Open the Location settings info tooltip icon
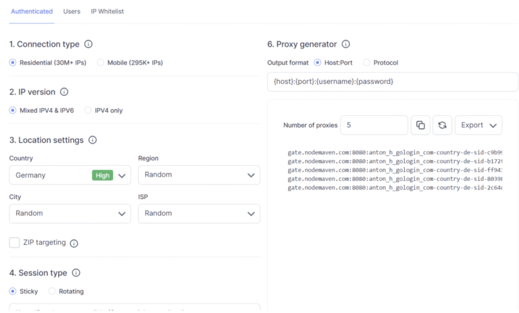 pos(93,140)
